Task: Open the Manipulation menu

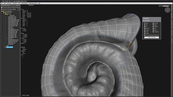Action: 25,3
